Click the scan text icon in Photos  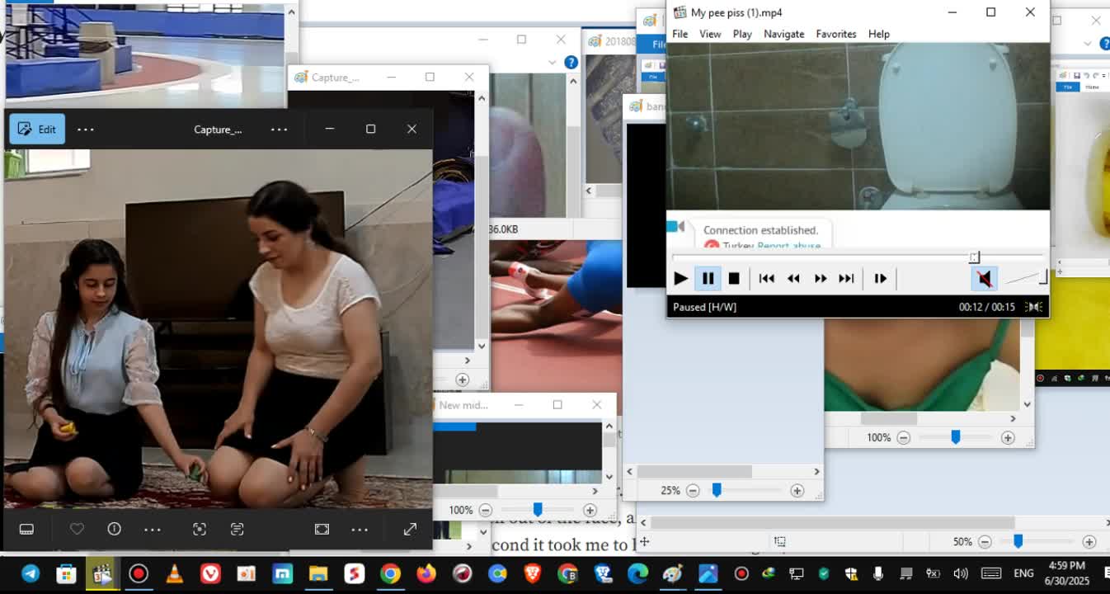click(x=238, y=530)
